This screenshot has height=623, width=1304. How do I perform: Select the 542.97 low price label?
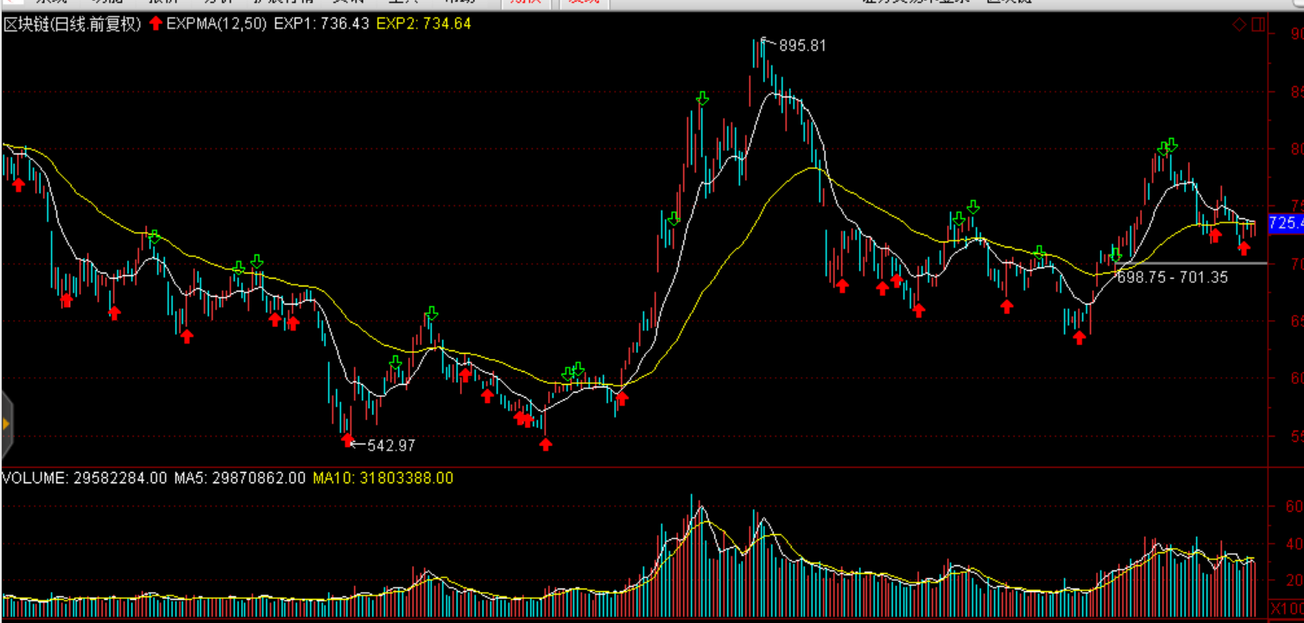click(x=390, y=445)
